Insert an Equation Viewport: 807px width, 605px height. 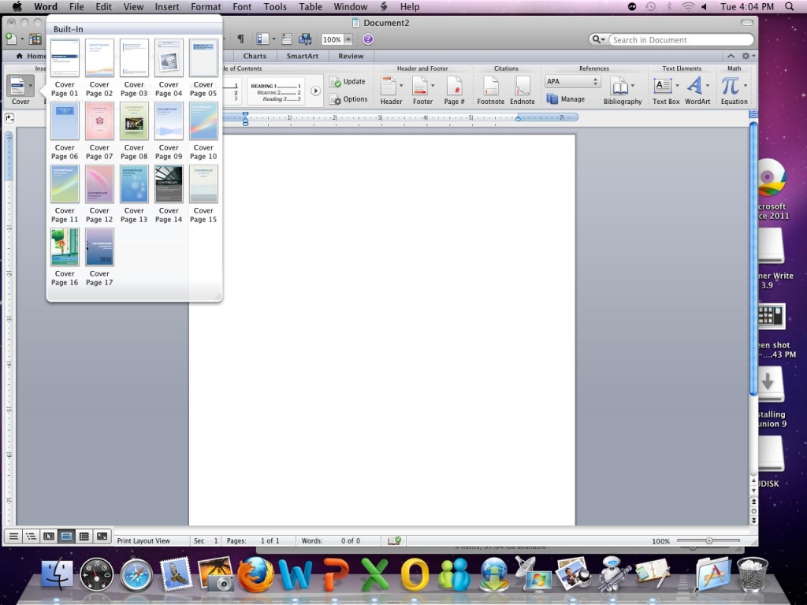pos(730,86)
